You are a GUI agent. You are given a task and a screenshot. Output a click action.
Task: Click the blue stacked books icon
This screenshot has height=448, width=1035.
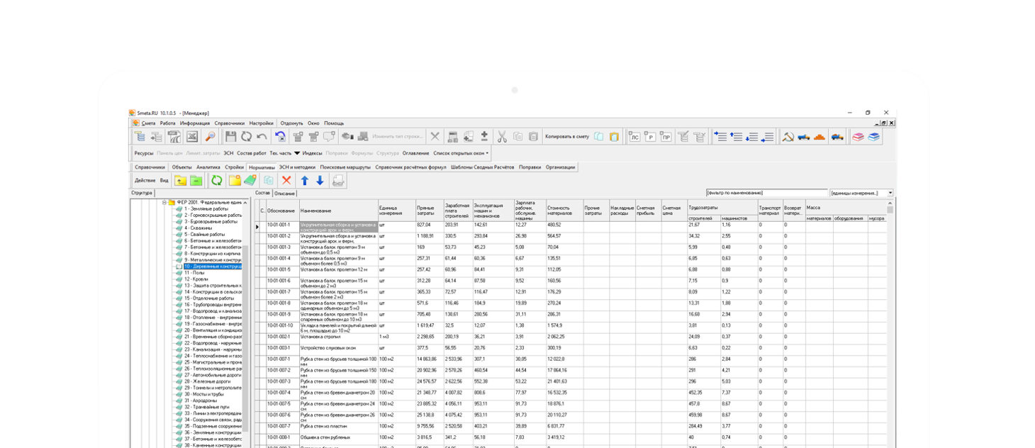[x=873, y=137]
